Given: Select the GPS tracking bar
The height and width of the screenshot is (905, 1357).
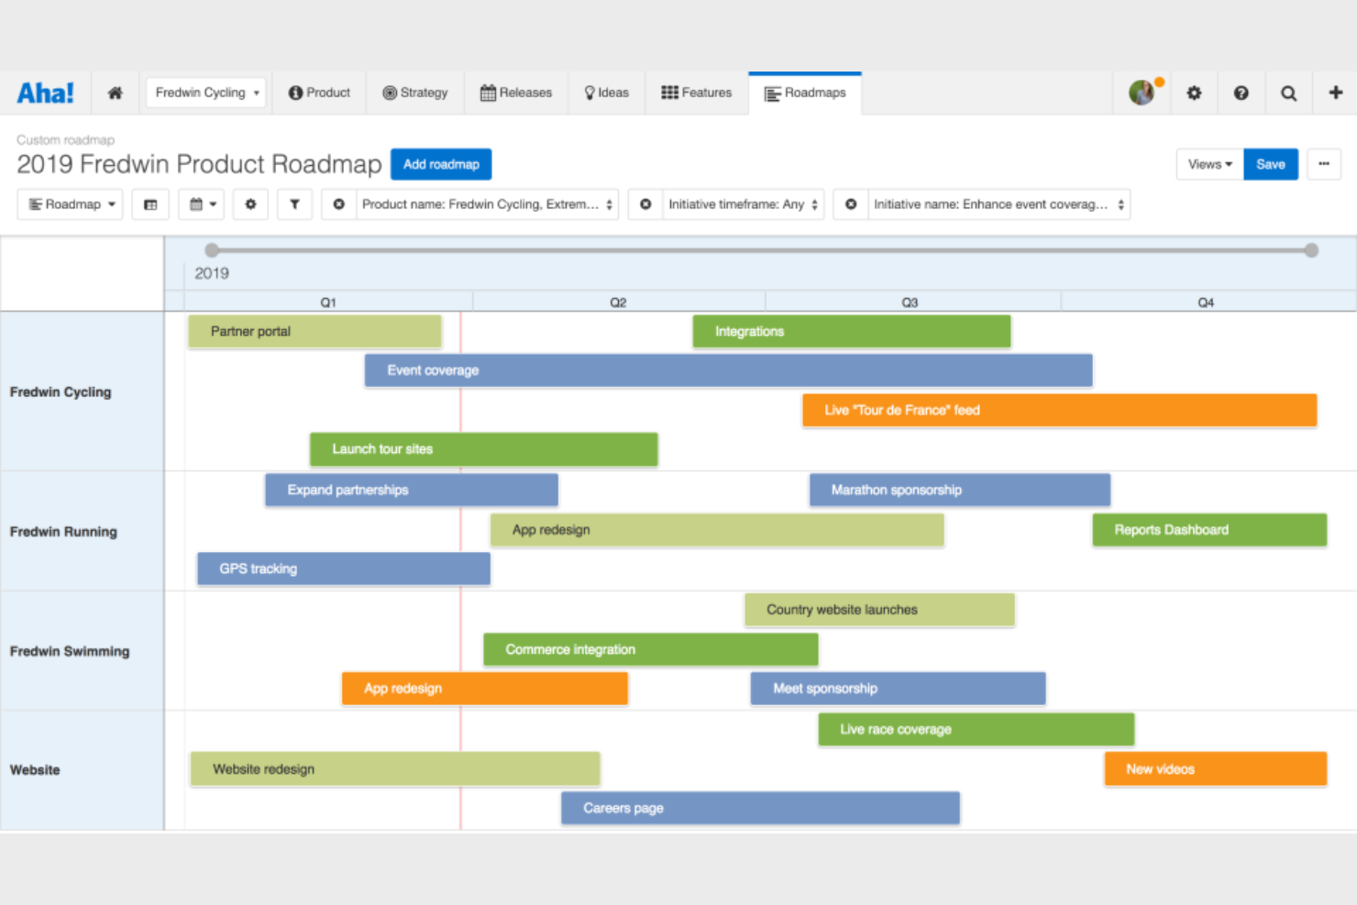Looking at the screenshot, I should click(x=344, y=568).
